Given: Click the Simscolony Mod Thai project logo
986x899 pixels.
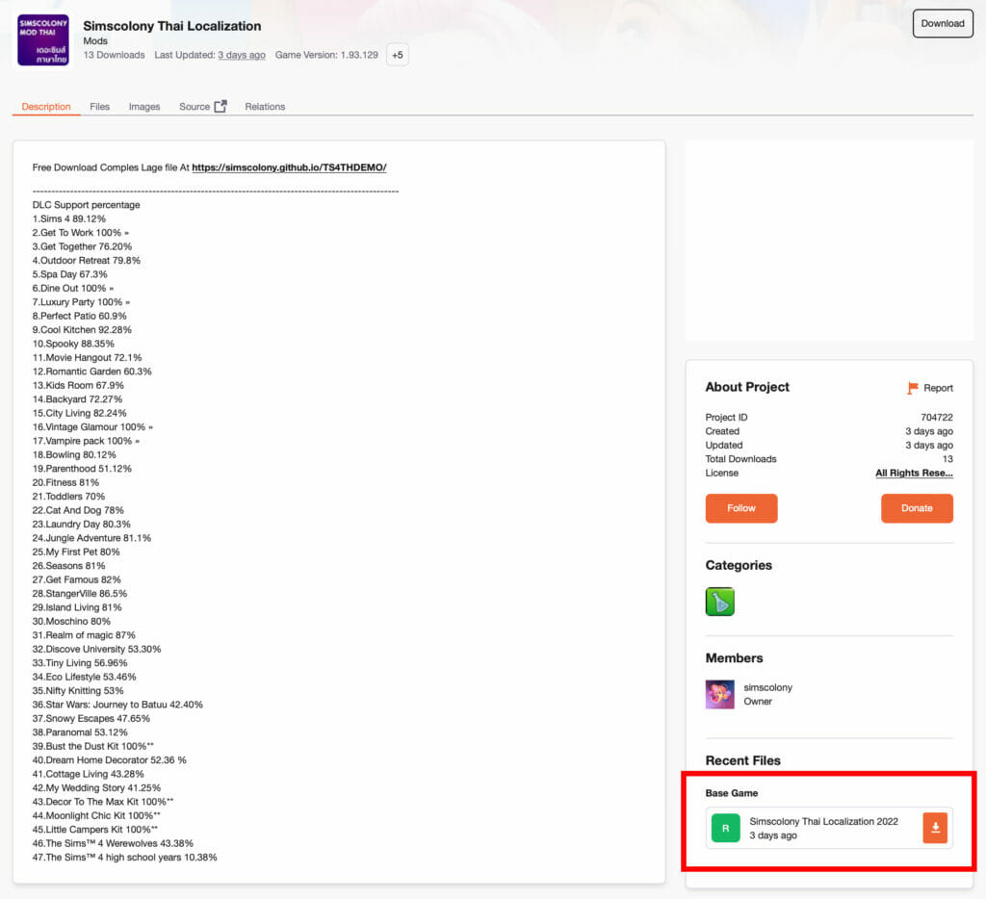Looking at the screenshot, I should pyautogui.click(x=42, y=40).
